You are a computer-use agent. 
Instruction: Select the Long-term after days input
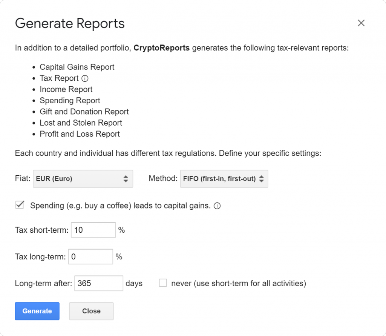tap(99, 283)
